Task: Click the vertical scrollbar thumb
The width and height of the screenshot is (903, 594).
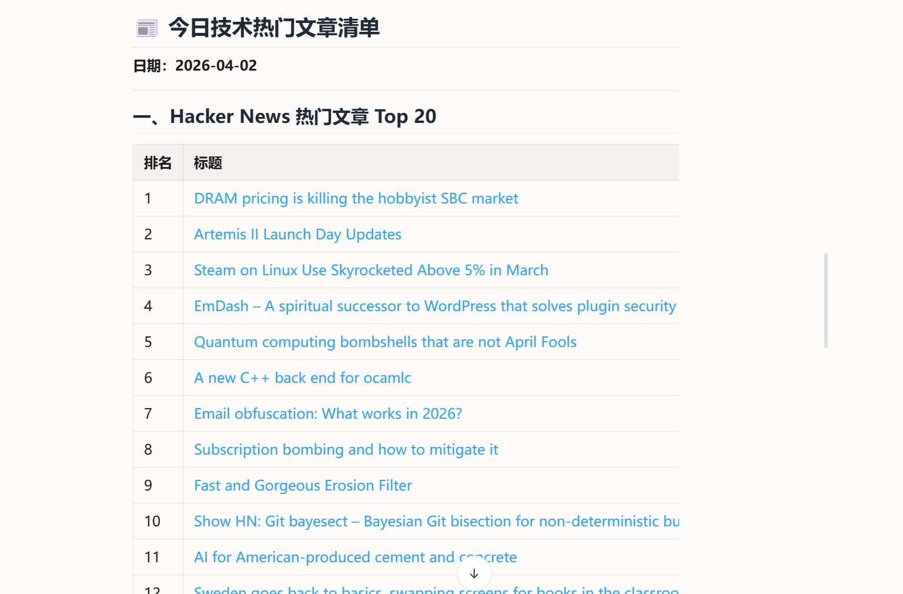Action: (826, 301)
